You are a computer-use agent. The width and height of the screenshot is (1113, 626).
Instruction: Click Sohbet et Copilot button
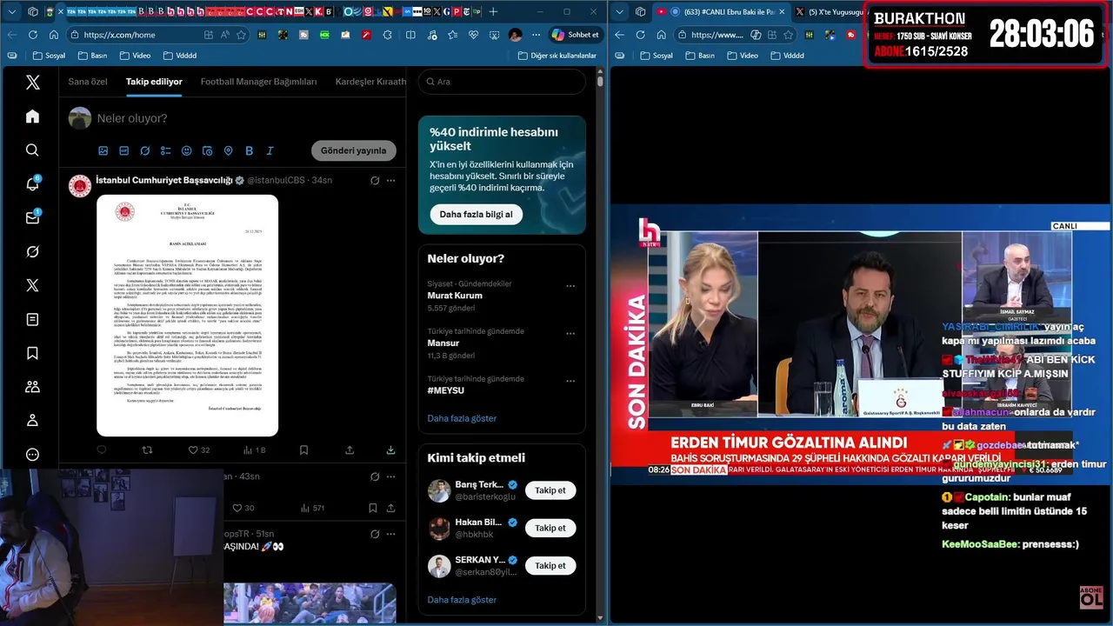(575, 35)
